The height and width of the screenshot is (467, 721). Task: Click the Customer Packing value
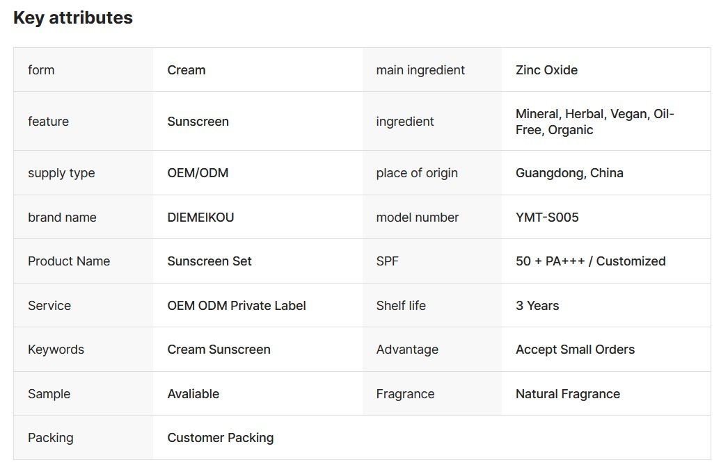click(220, 438)
